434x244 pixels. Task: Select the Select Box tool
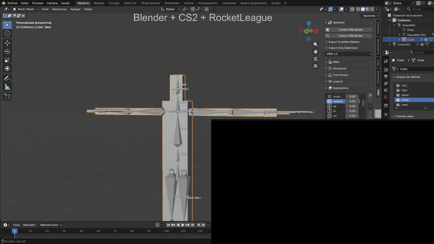(7, 25)
